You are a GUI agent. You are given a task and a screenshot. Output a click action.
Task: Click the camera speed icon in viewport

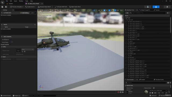coord(121,10)
